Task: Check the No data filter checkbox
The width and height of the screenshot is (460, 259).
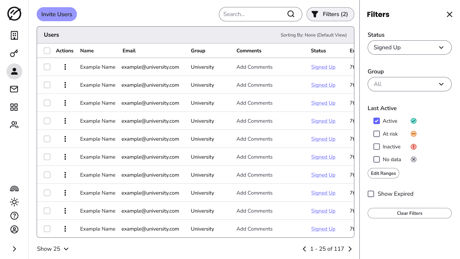Action: point(377,159)
